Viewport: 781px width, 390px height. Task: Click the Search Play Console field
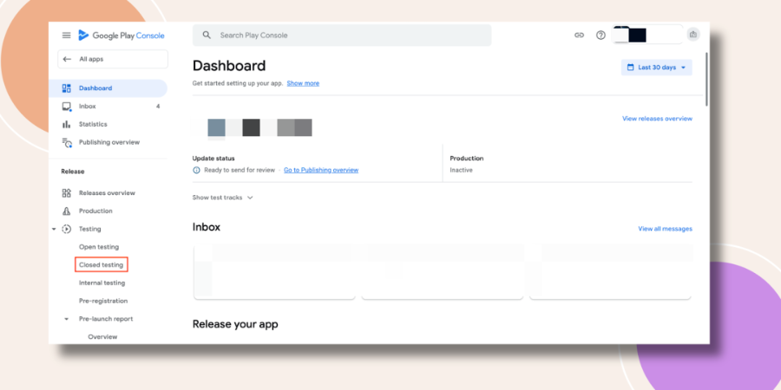coord(342,36)
